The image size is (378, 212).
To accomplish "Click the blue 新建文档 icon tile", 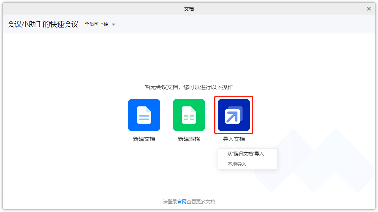I will (144, 115).
